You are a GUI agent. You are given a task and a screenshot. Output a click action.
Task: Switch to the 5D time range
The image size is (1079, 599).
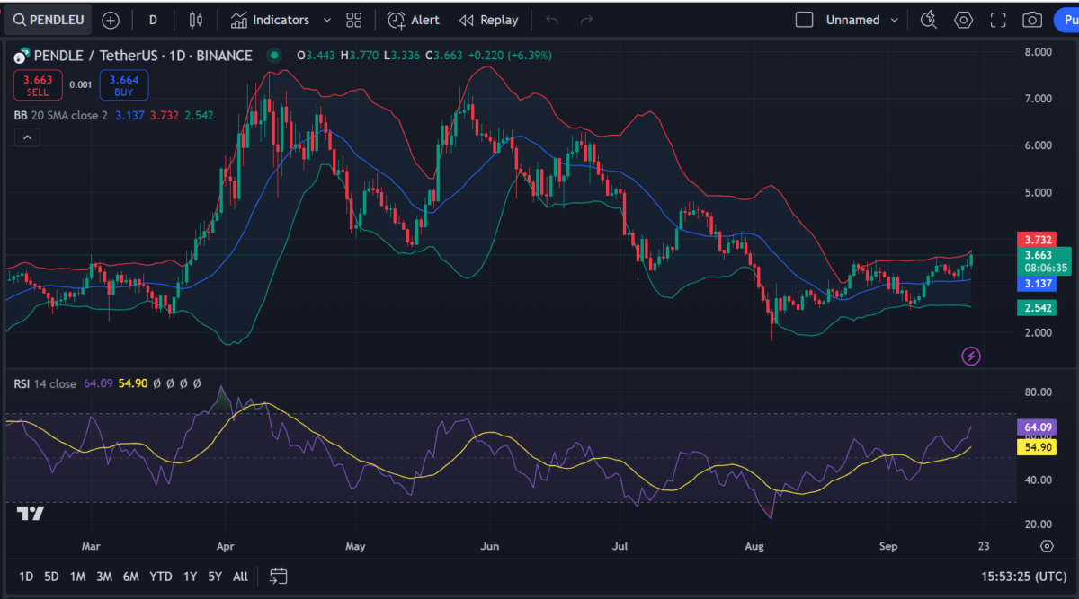pyautogui.click(x=51, y=576)
